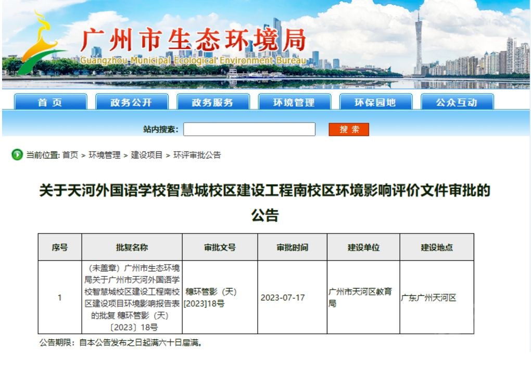Click the Guangzhou Municipal Ecological Environment Bureau subtitle
531x365 pixels.
click(193, 60)
